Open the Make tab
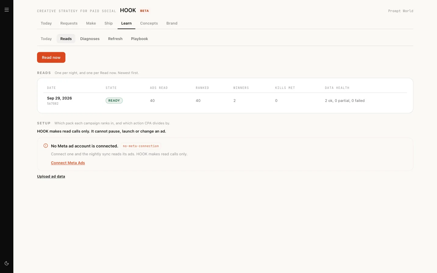The height and width of the screenshot is (273, 437). point(91,23)
